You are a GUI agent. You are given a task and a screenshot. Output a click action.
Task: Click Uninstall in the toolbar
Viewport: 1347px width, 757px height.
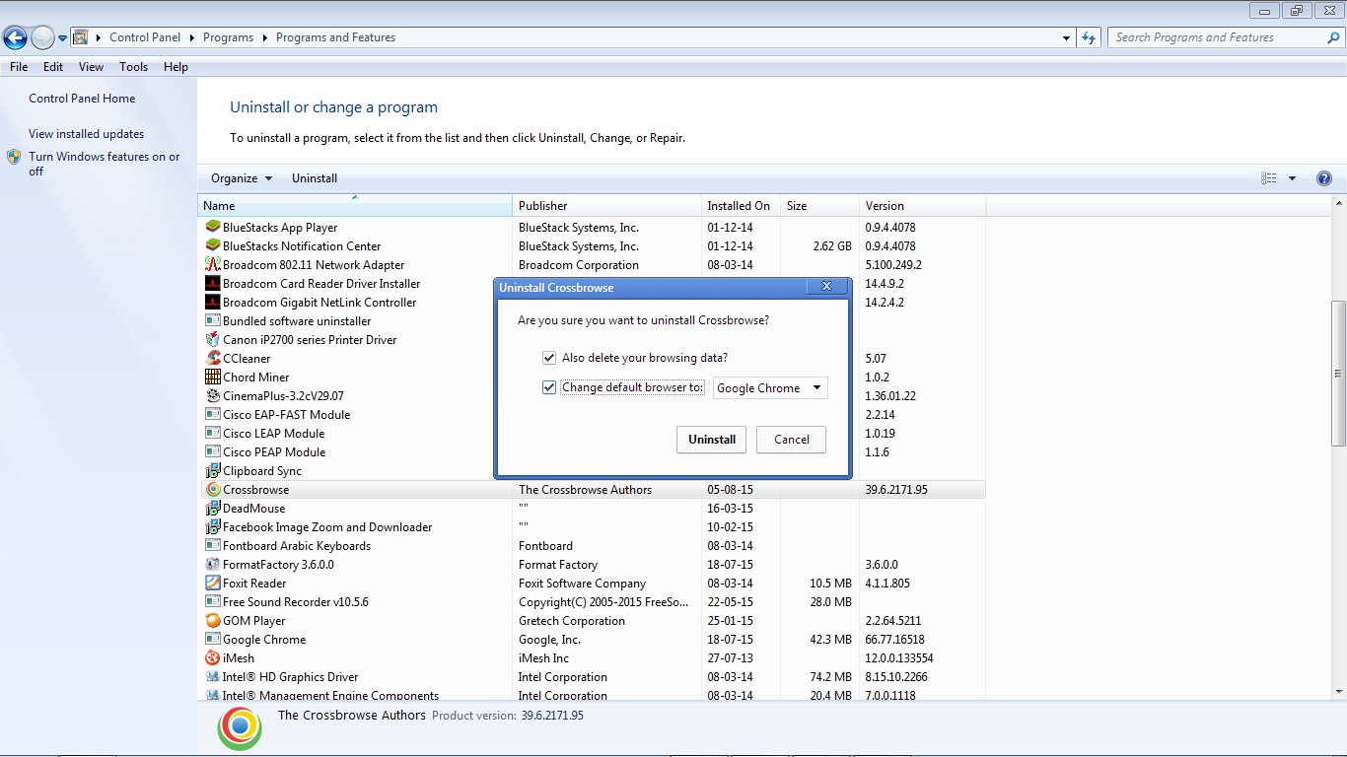pyautogui.click(x=315, y=178)
